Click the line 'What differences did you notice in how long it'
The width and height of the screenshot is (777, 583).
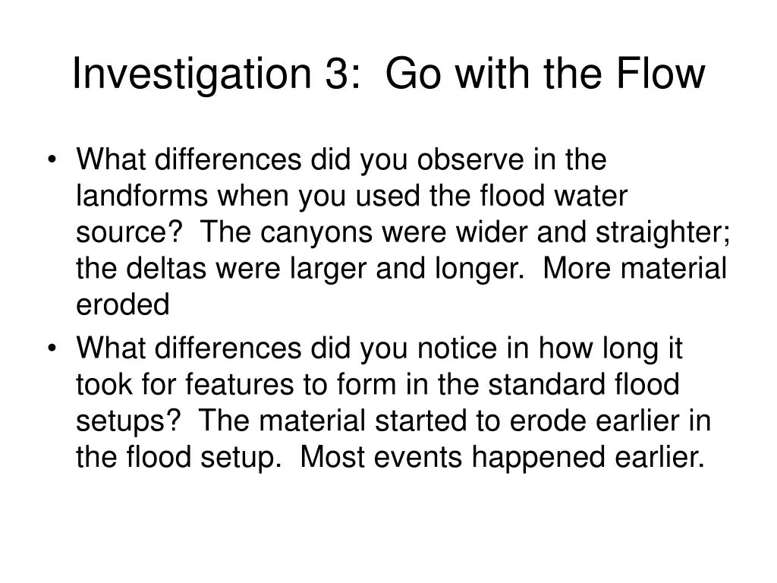coord(379,348)
